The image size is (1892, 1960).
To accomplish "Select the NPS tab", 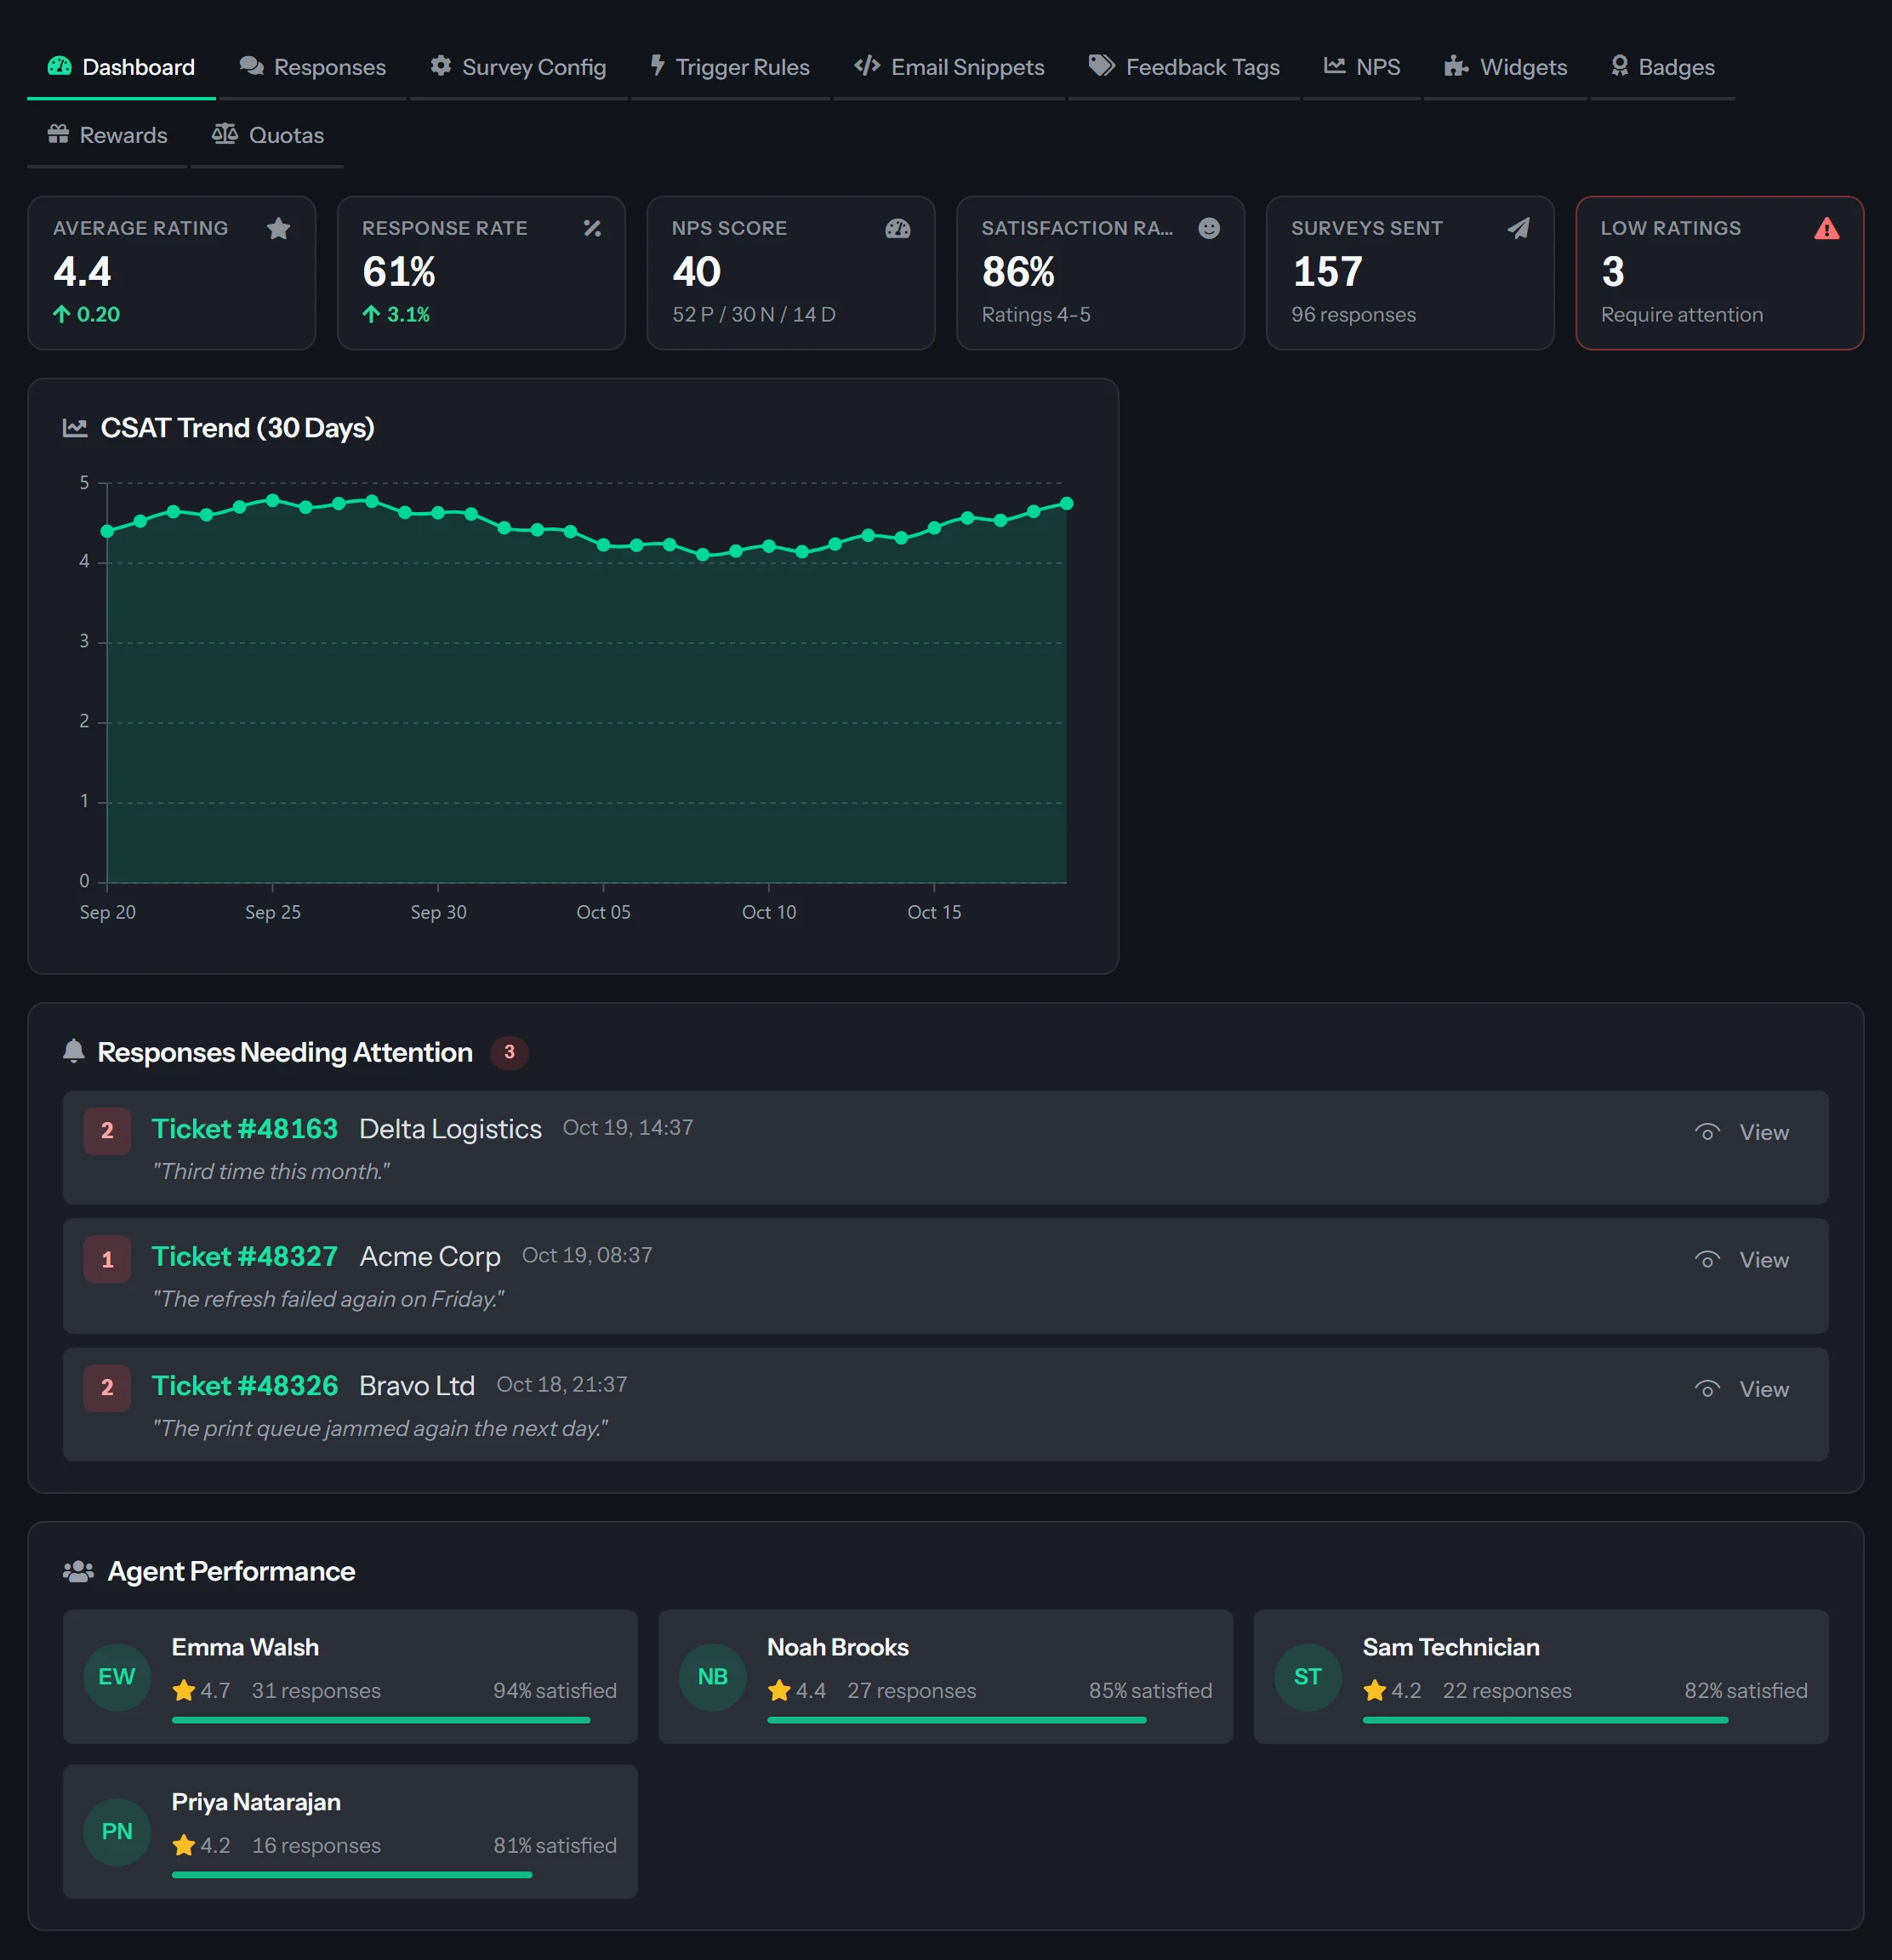I will tap(1362, 67).
